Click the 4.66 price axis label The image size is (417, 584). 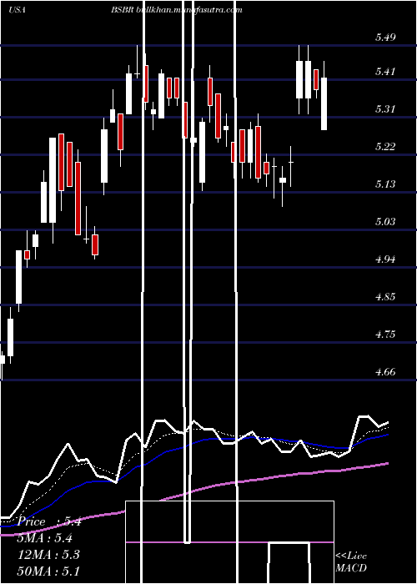tap(385, 372)
